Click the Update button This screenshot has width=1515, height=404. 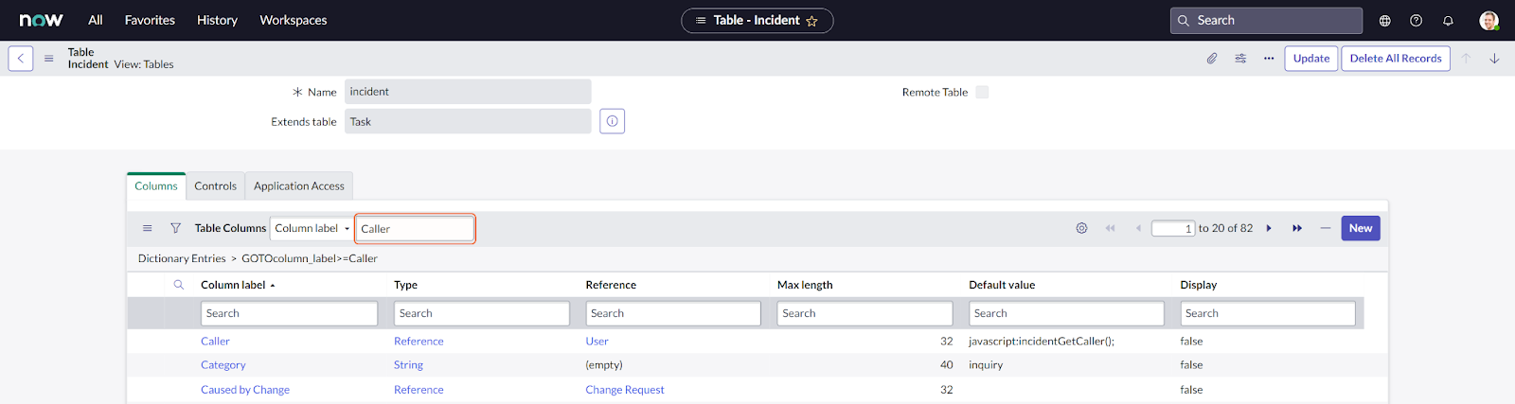coord(1310,59)
